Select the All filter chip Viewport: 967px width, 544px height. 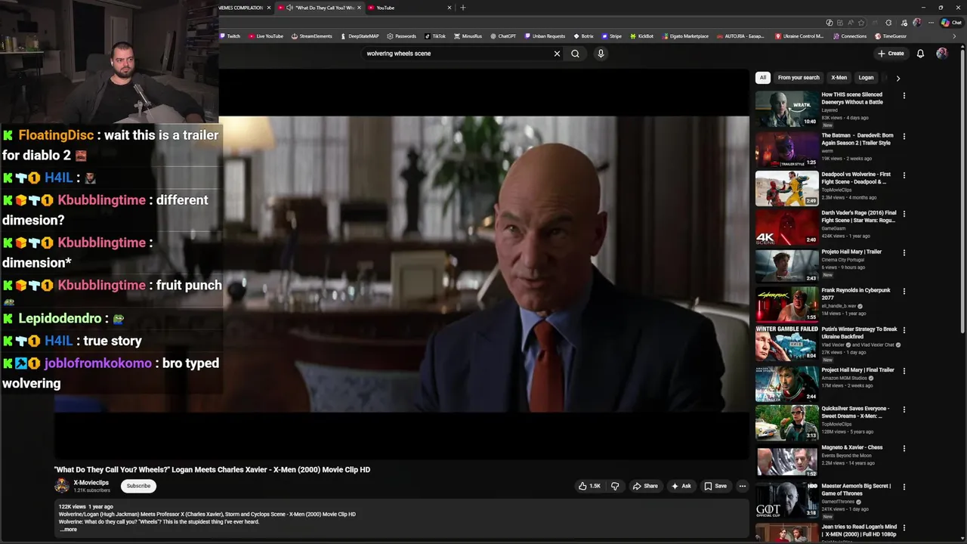763,77
